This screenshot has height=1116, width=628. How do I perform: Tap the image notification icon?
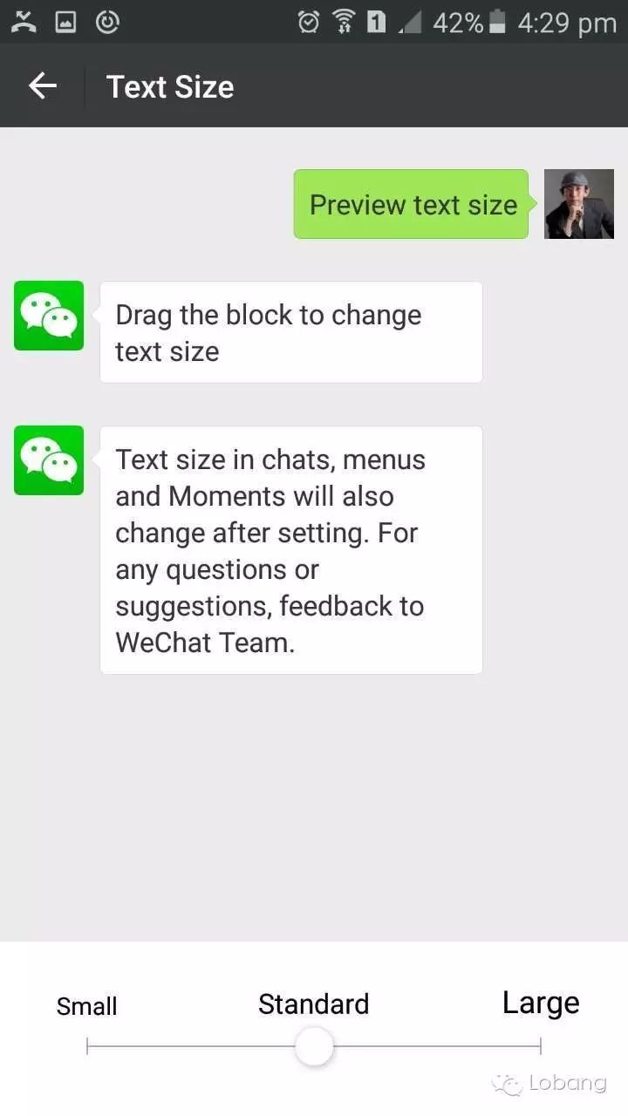point(66,22)
